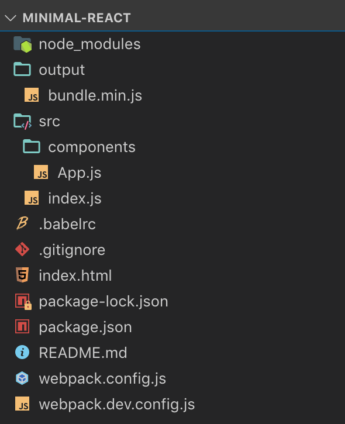Open the package.json file label

[85, 327]
